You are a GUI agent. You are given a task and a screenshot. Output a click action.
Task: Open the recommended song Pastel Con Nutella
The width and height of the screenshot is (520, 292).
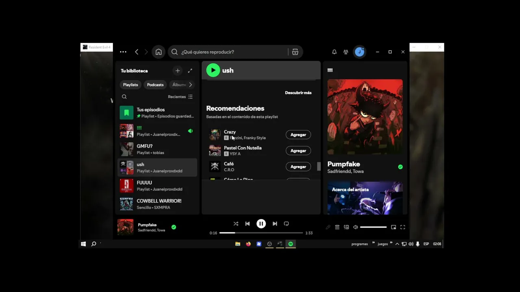pos(243,148)
